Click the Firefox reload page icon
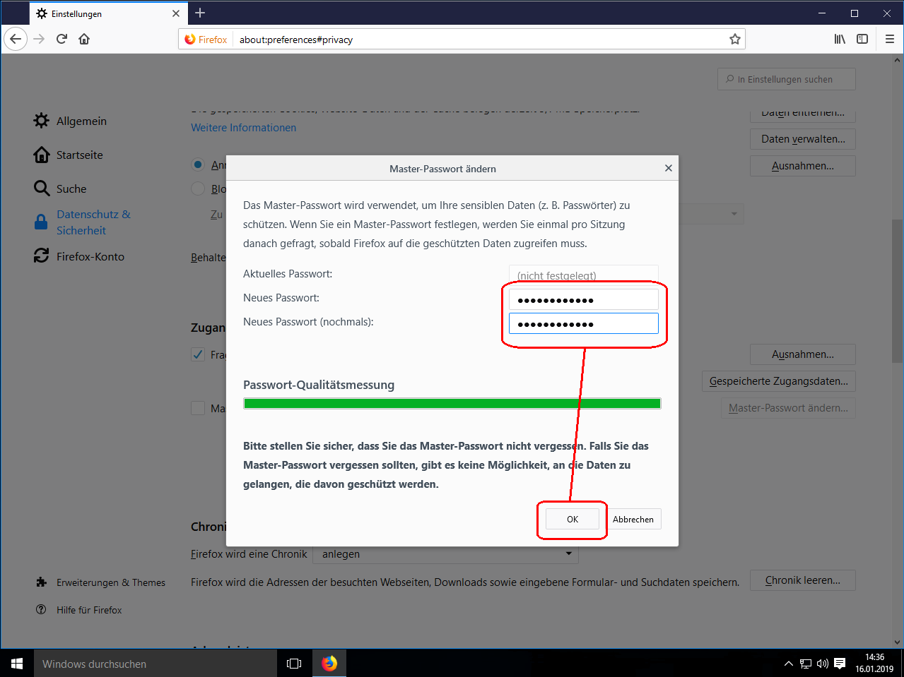 61,39
